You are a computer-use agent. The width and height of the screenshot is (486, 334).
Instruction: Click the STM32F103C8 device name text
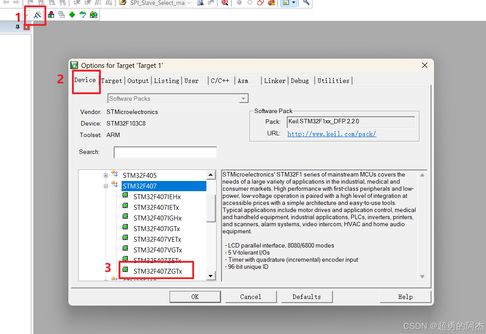click(126, 123)
